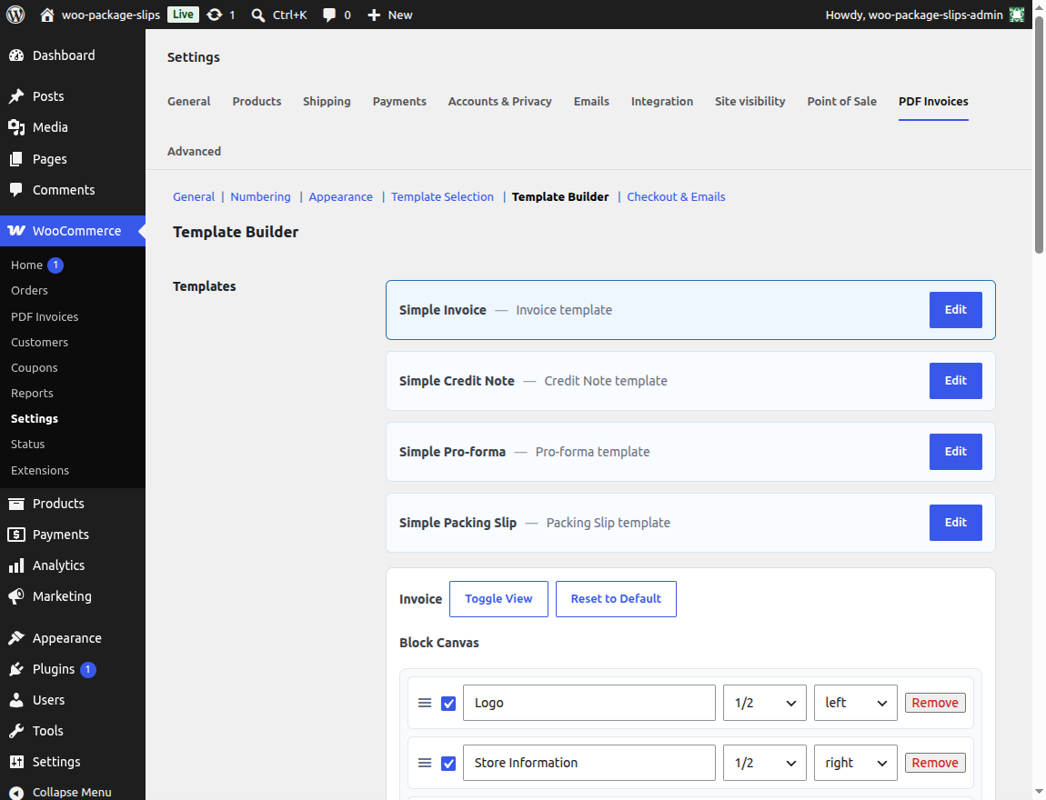Open the search magnifier icon in the admin bar
This screenshot has width=1046, height=800.
258,15
